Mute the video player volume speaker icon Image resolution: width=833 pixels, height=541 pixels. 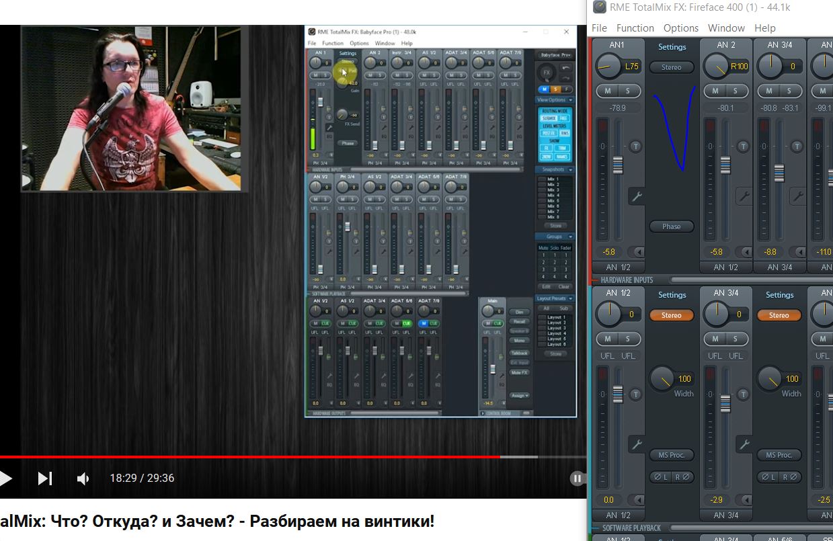pyautogui.click(x=83, y=478)
